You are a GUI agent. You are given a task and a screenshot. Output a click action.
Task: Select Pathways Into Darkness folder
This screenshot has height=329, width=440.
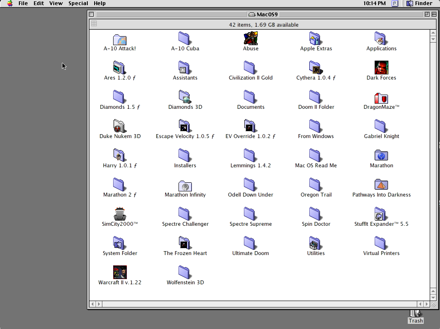(x=382, y=184)
